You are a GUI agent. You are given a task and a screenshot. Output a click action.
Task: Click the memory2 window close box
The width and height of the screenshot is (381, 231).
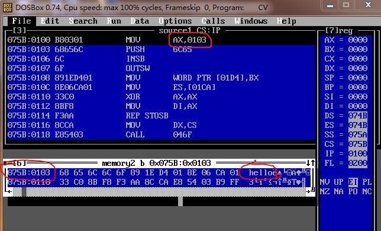click(5, 163)
